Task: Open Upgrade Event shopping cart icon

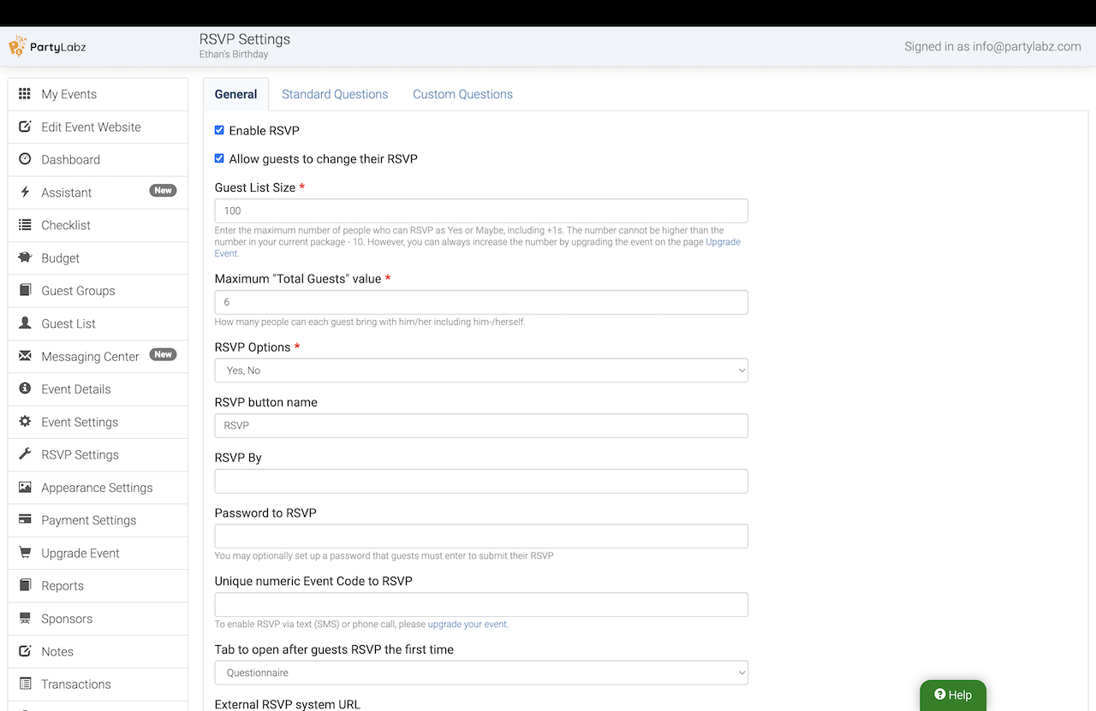Action: [x=25, y=553]
